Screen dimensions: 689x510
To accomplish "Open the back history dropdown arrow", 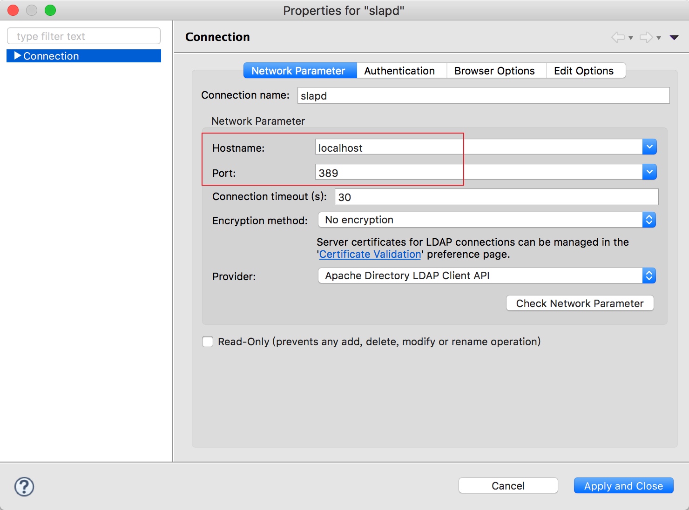I will [631, 38].
